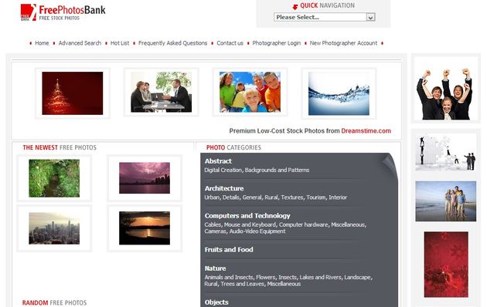The image size is (487, 307).
Task: Open the Mouse and Keyboard subcategory
Action: coord(250,224)
